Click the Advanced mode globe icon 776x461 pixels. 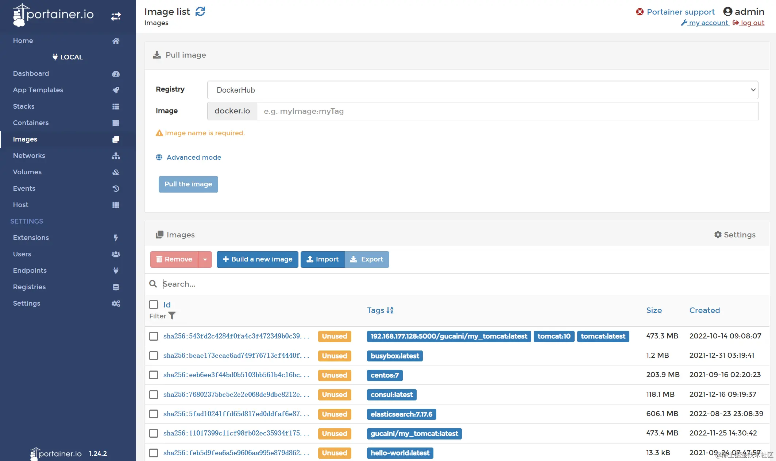(159, 158)
